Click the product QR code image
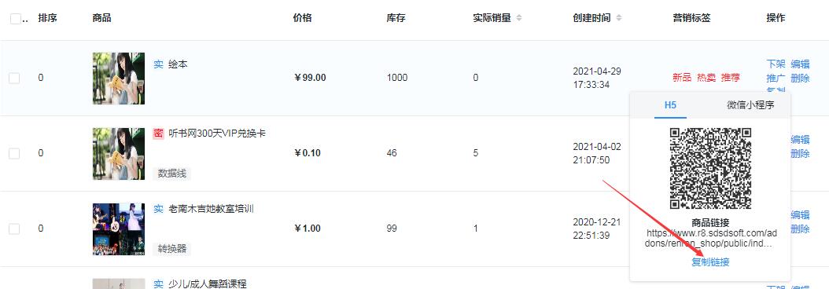This screenshot has width=829, height=289. [710, 169]
